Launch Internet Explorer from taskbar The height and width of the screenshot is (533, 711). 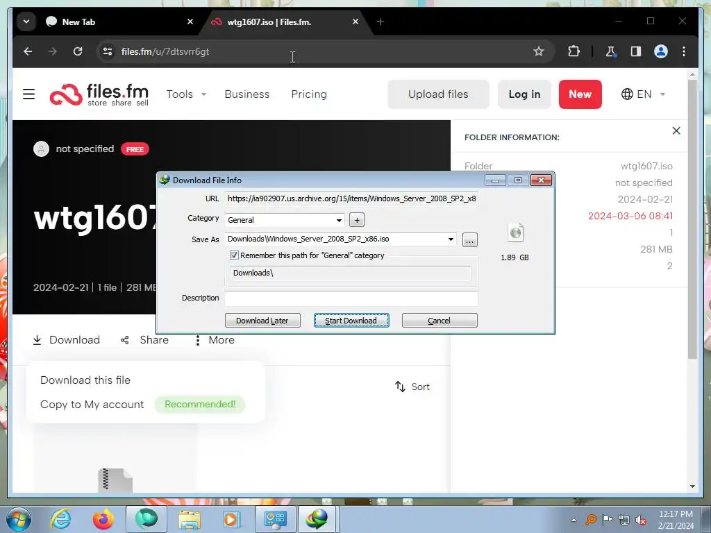point(60,519)
